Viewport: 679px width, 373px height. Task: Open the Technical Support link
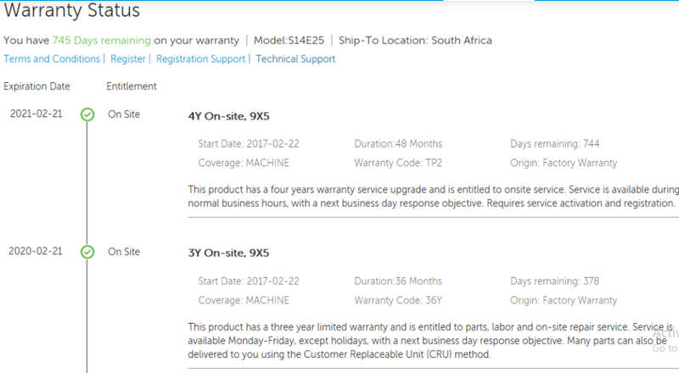[x=295, y=58]
